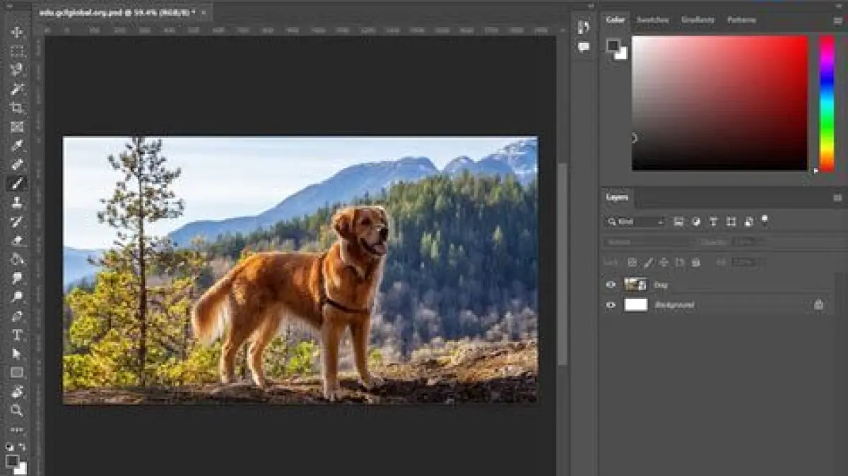Image resolution: width=848 pixels, height=476 pixels.
Task: Select the Clone Stamp tool
Action: pos(17,203)
